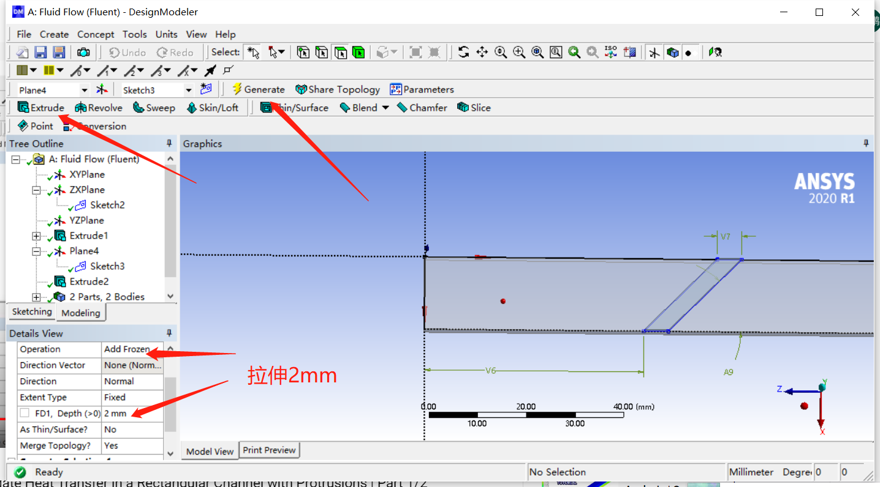Click the camera image capture icon

83,53
